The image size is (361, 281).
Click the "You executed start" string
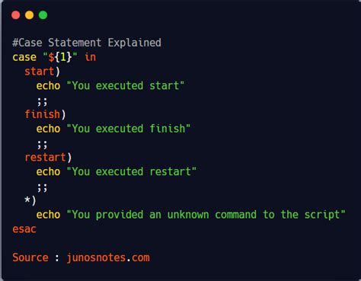point(126,85)
